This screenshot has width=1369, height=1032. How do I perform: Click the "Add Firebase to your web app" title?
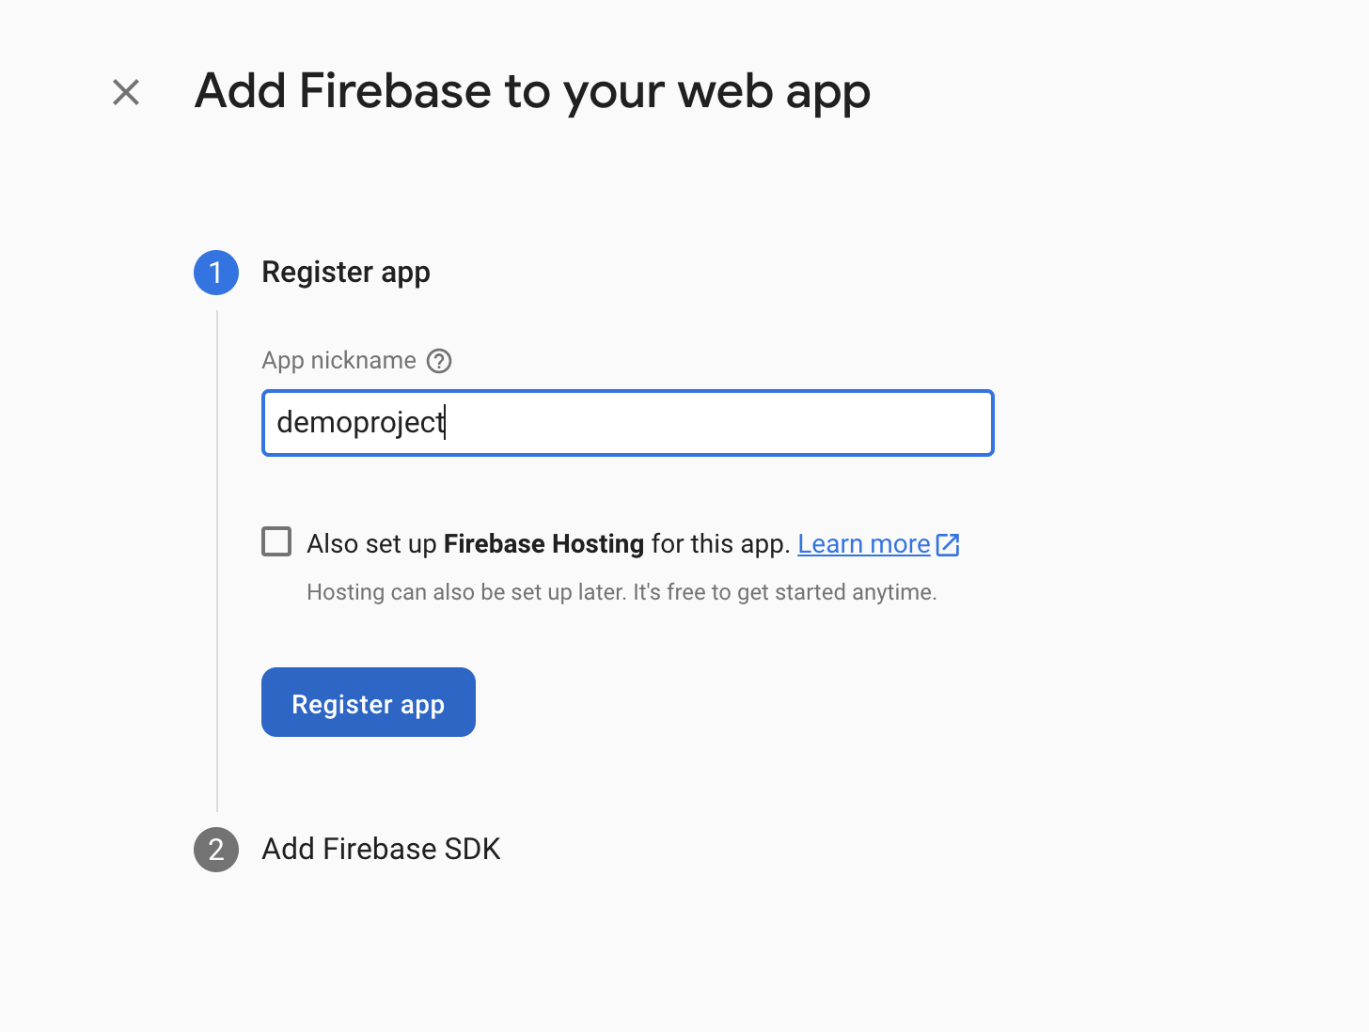pyautogui.click(x=532, y=92)
